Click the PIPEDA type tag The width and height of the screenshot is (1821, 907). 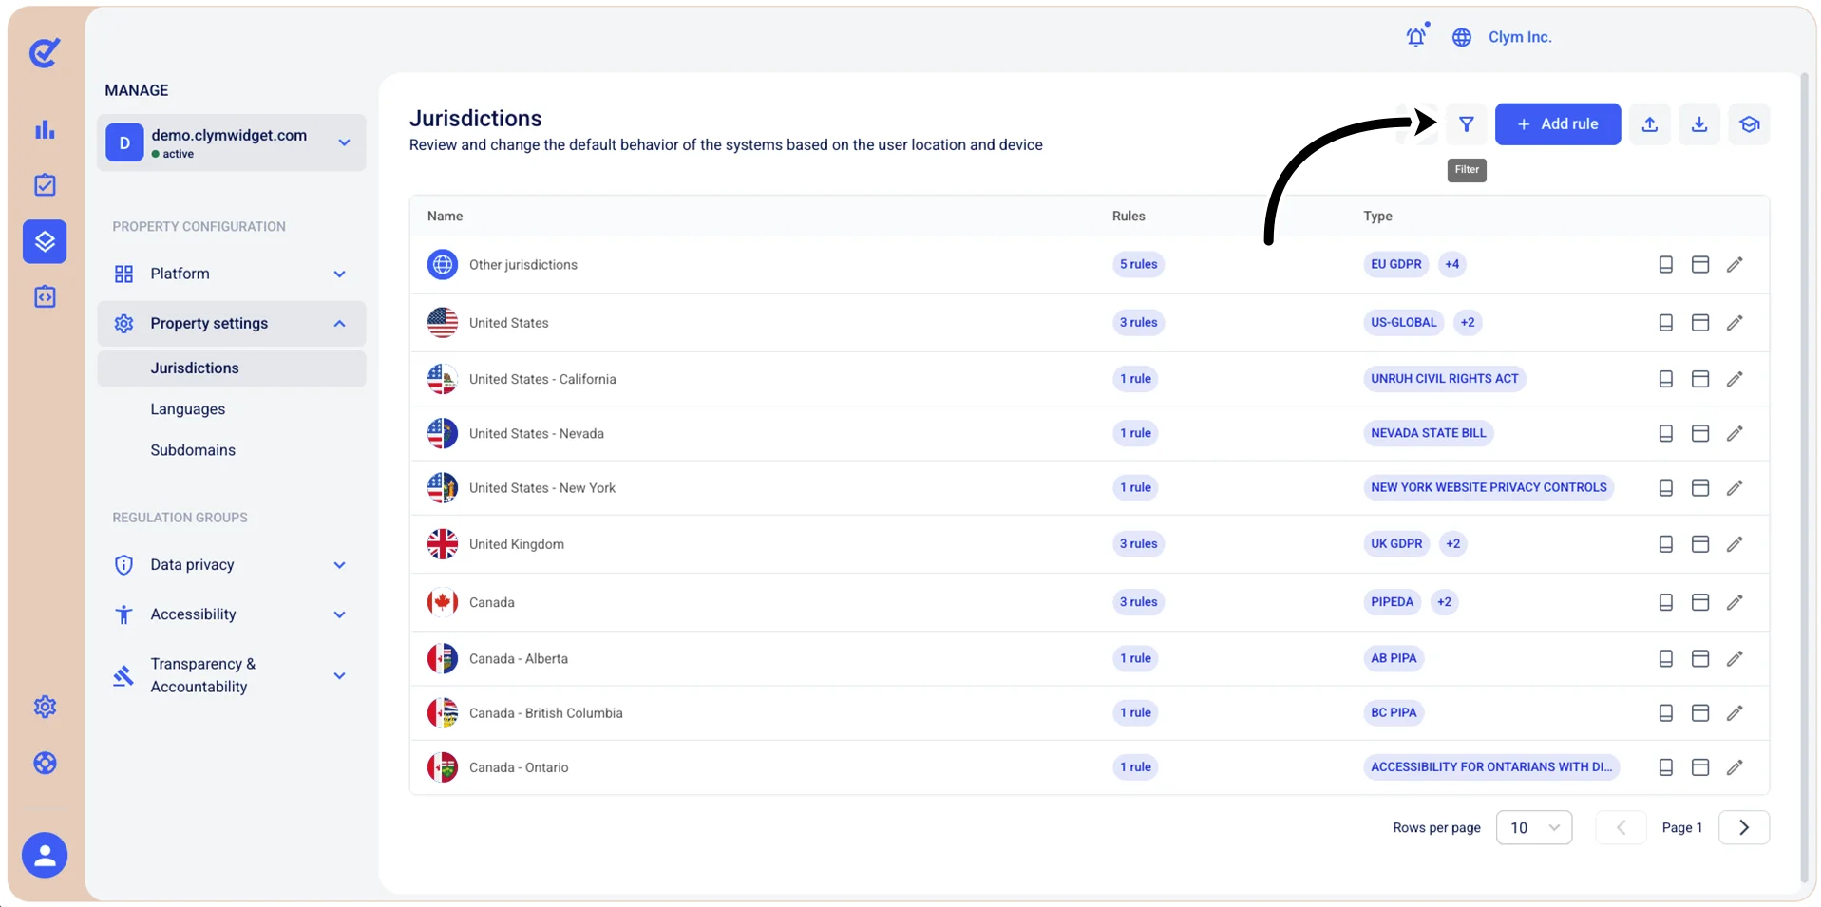1392,602
